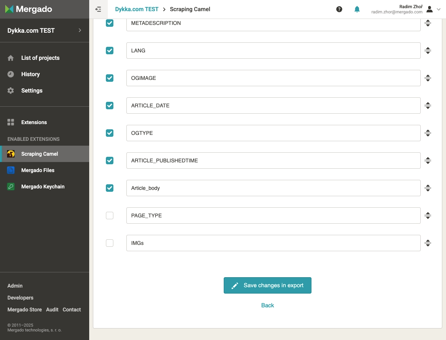Check the IMGs checkbox

(110, 243)
